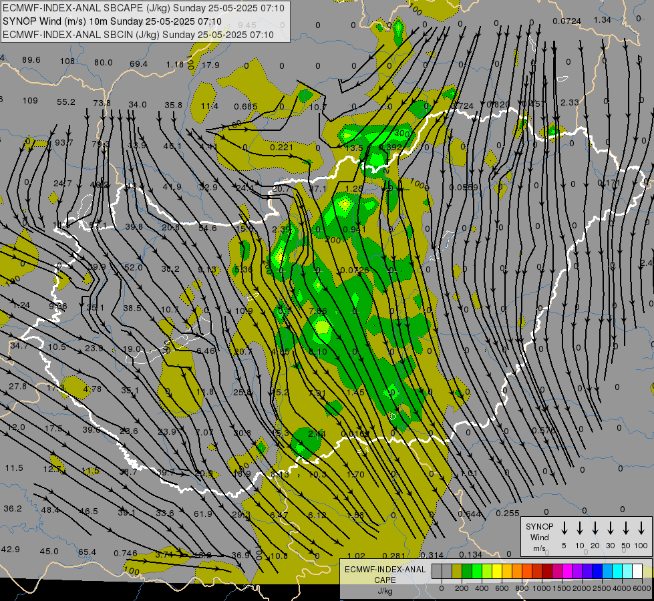Click the '800' tick label on CAPE scale

522,588
